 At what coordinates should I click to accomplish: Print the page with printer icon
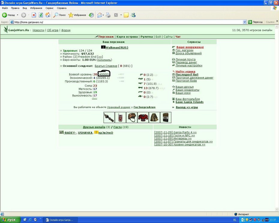108,15
